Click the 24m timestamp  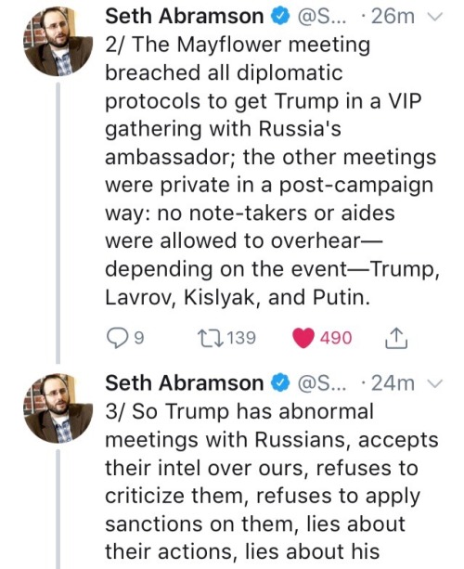[x=393, y=384]
